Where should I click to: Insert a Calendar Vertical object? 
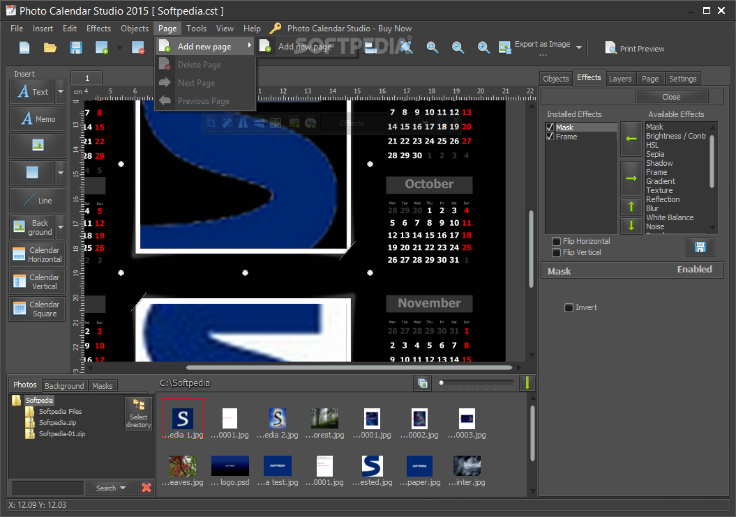[x=38, y=281]
